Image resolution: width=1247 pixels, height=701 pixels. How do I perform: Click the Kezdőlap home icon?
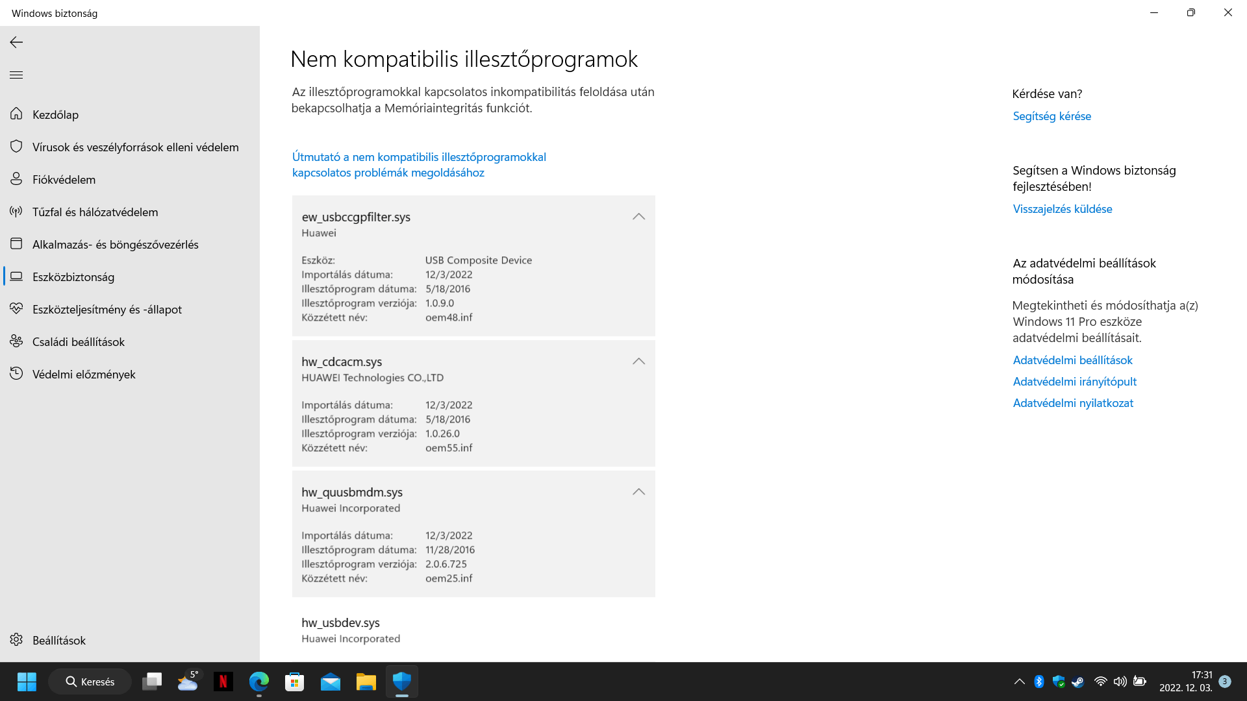click(16, 114)
